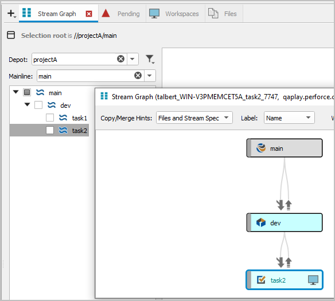This screenshot has width=335, height=301.
Task: Click the Files documents icon
Action: (x=213, y=13)
